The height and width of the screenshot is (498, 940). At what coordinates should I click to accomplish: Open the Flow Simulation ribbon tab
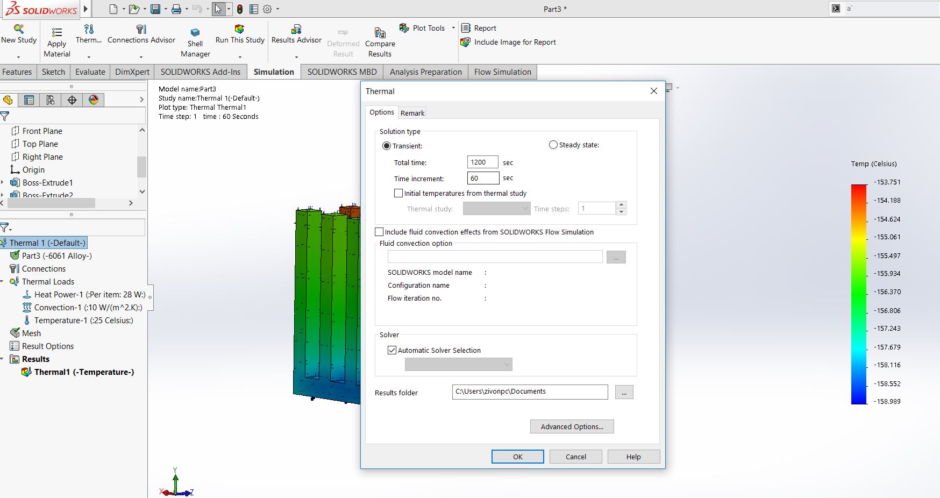pos(503,72)
